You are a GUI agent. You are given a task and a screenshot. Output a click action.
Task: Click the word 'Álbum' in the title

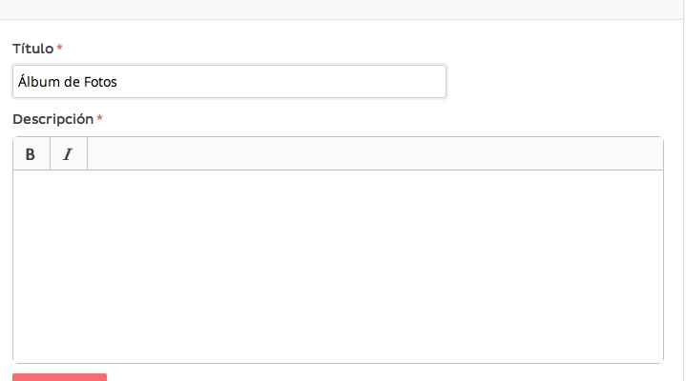(x=36, y=82)
